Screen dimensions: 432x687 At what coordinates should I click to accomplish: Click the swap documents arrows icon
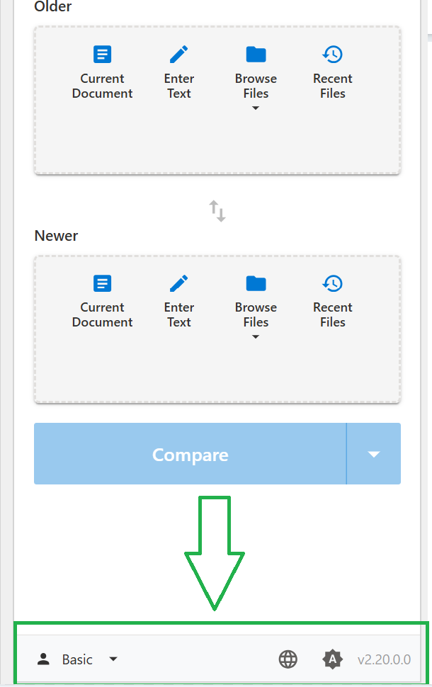point(217,210)
